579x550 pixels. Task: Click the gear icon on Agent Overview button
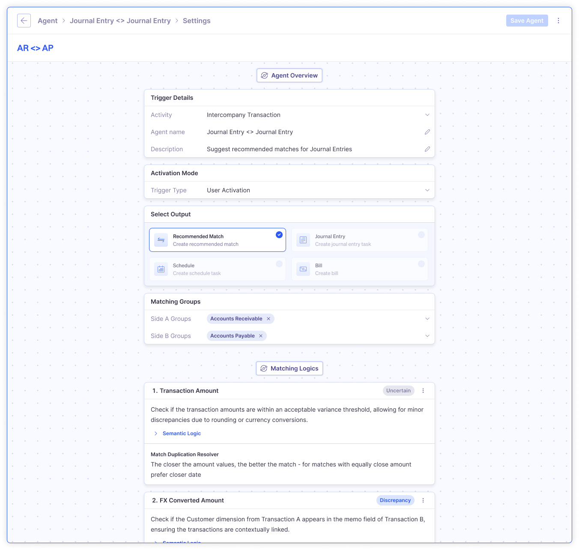(x=265, y=75)
